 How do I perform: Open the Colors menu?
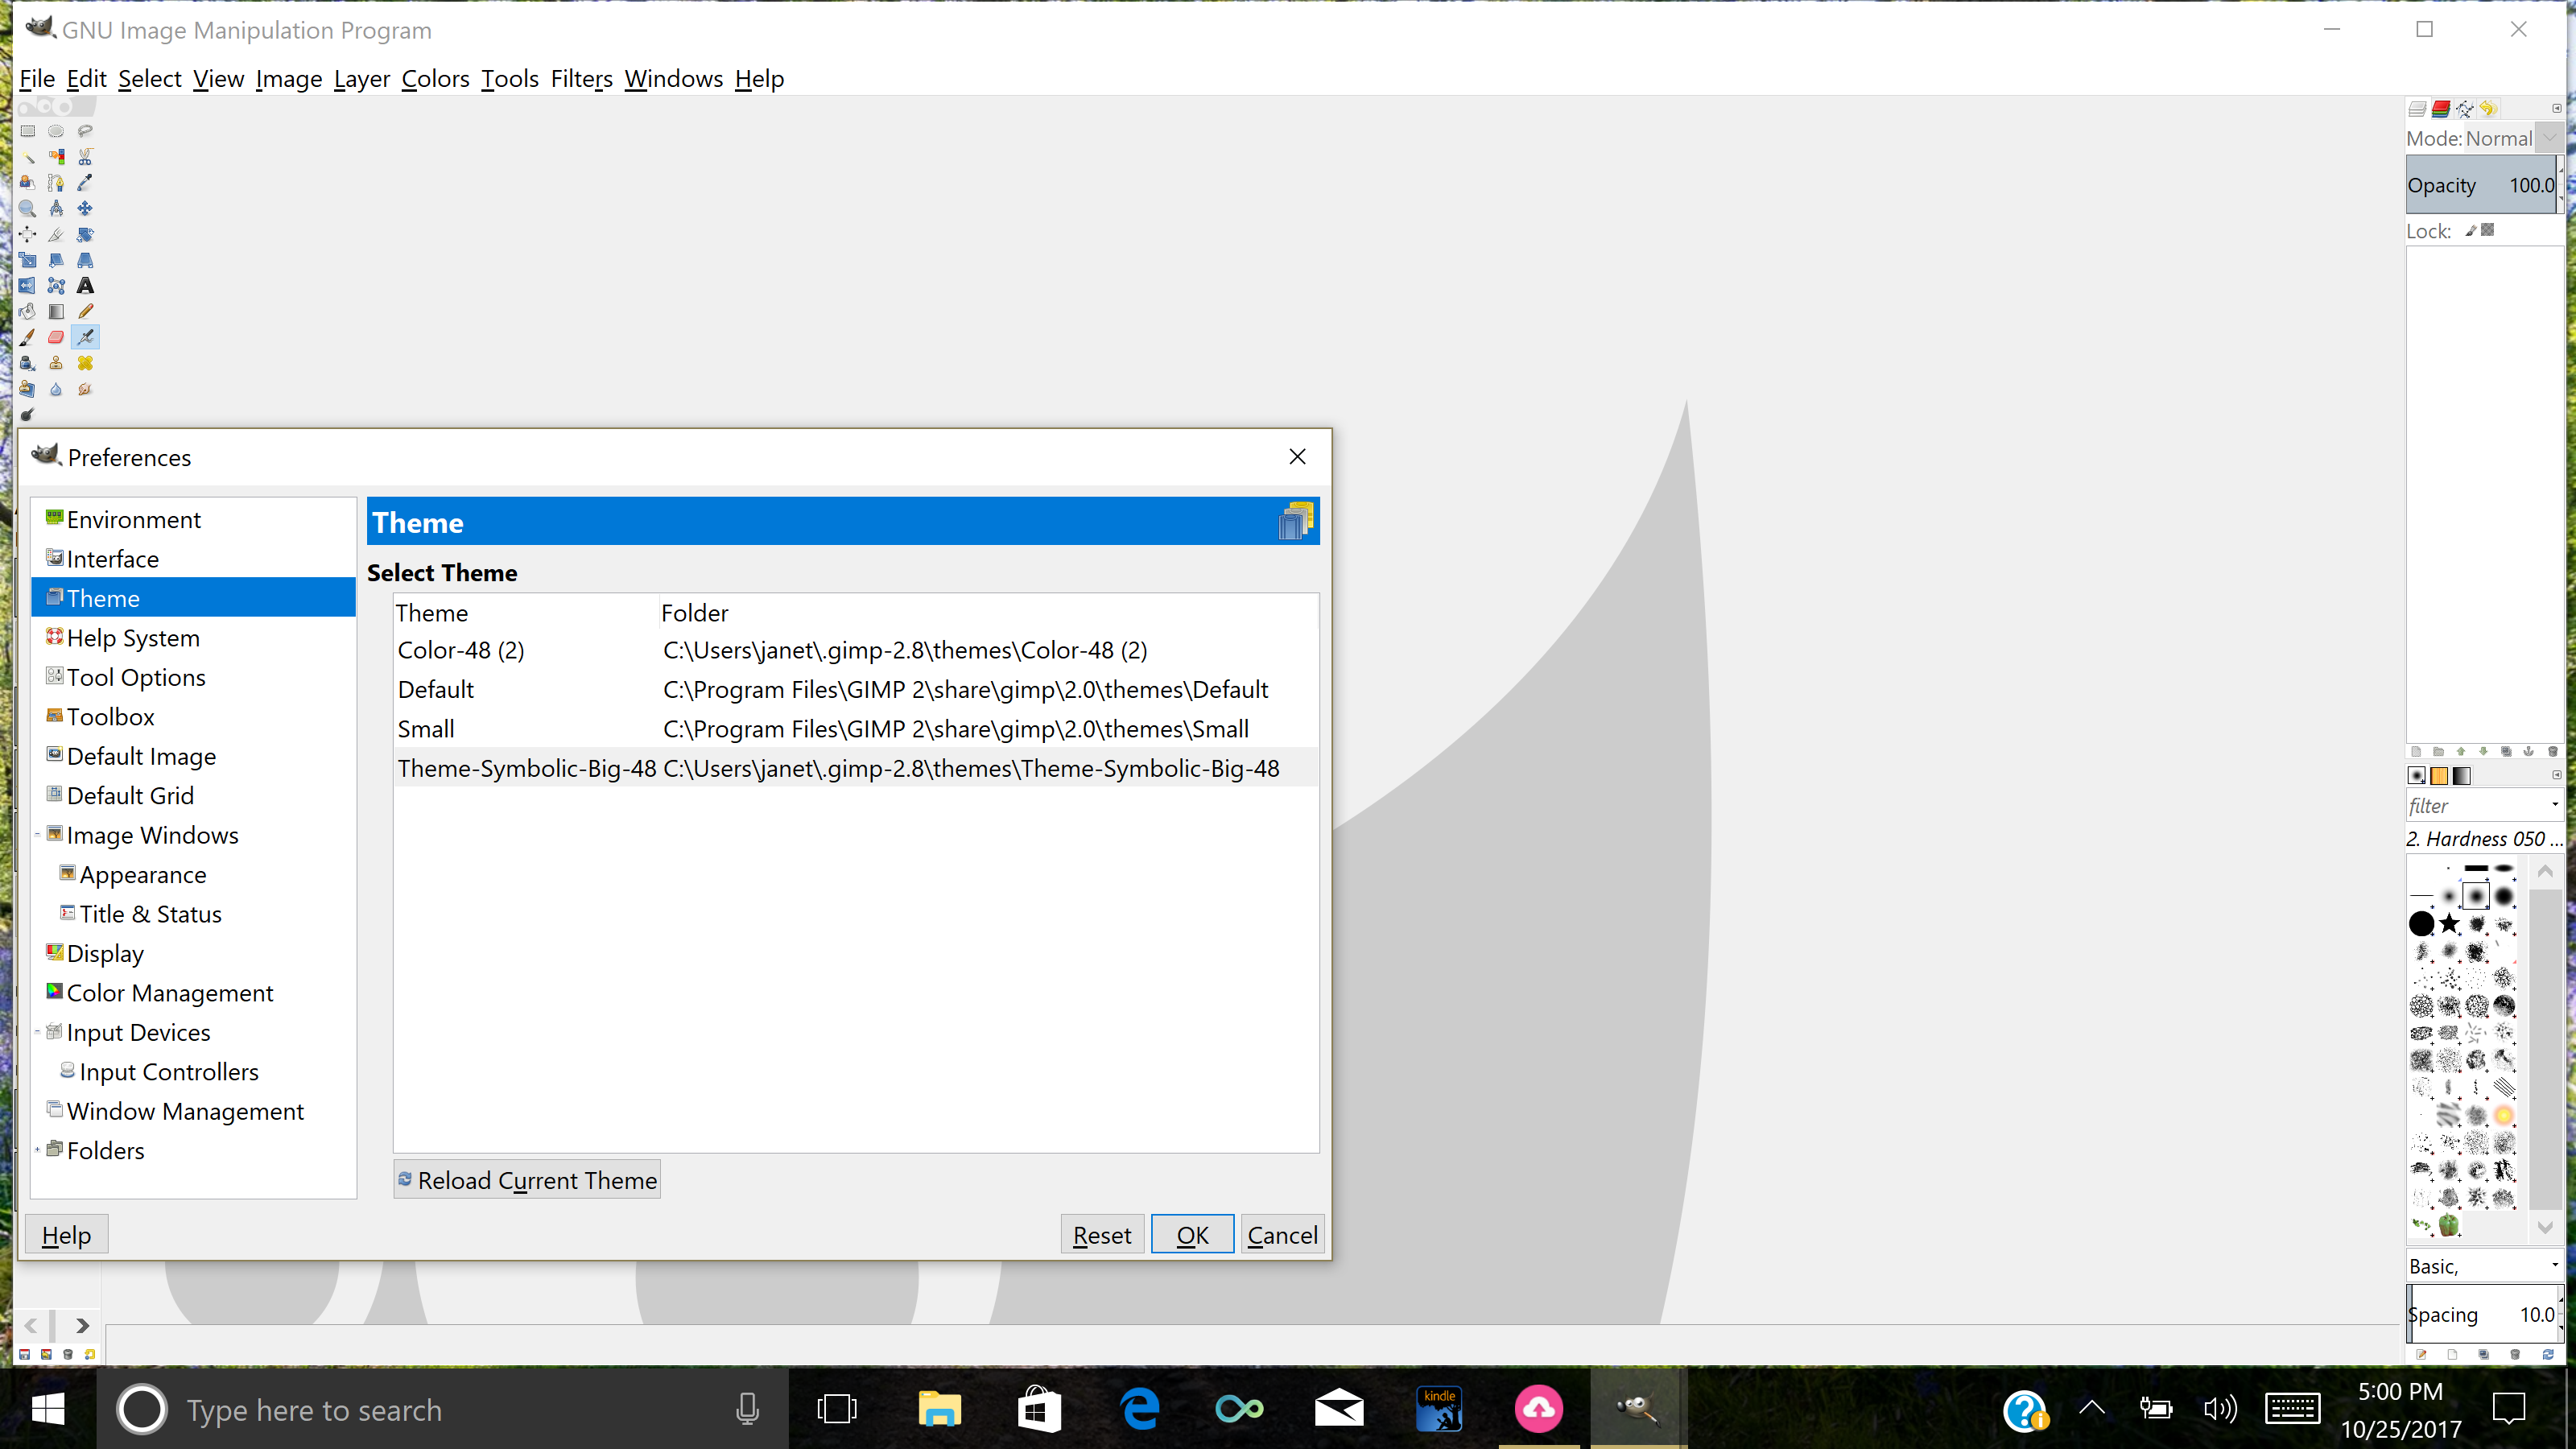click(x=435, y=79)
